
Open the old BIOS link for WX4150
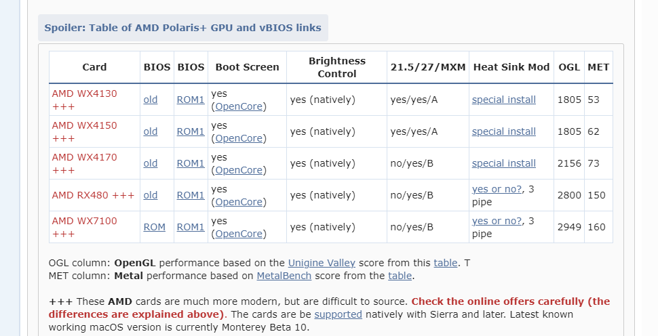click(x=150, y=131)
